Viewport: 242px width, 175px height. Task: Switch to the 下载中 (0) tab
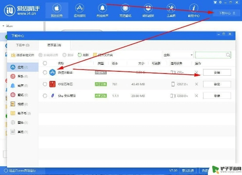pos(23,45)
